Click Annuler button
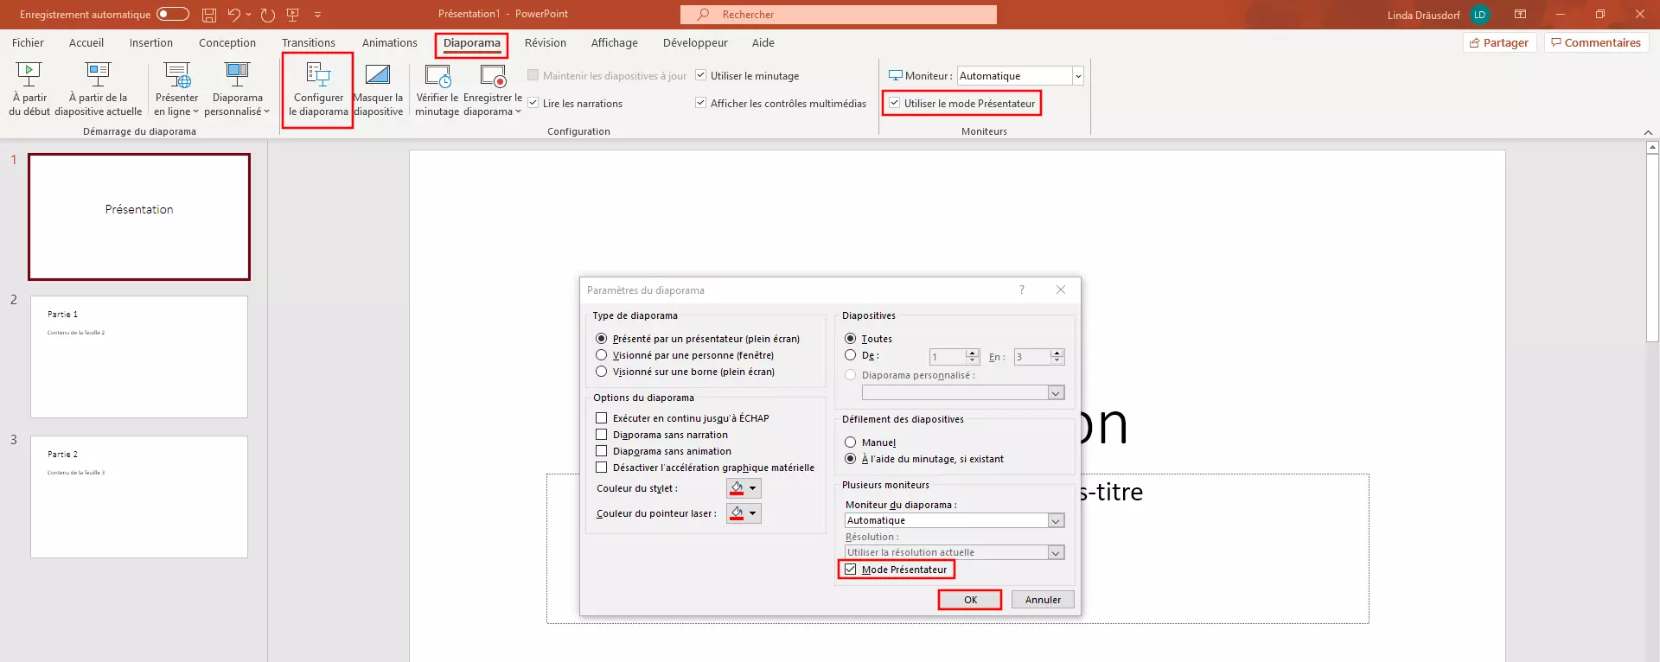This screenshot has width=1660, height=662. coord(1043,600)
